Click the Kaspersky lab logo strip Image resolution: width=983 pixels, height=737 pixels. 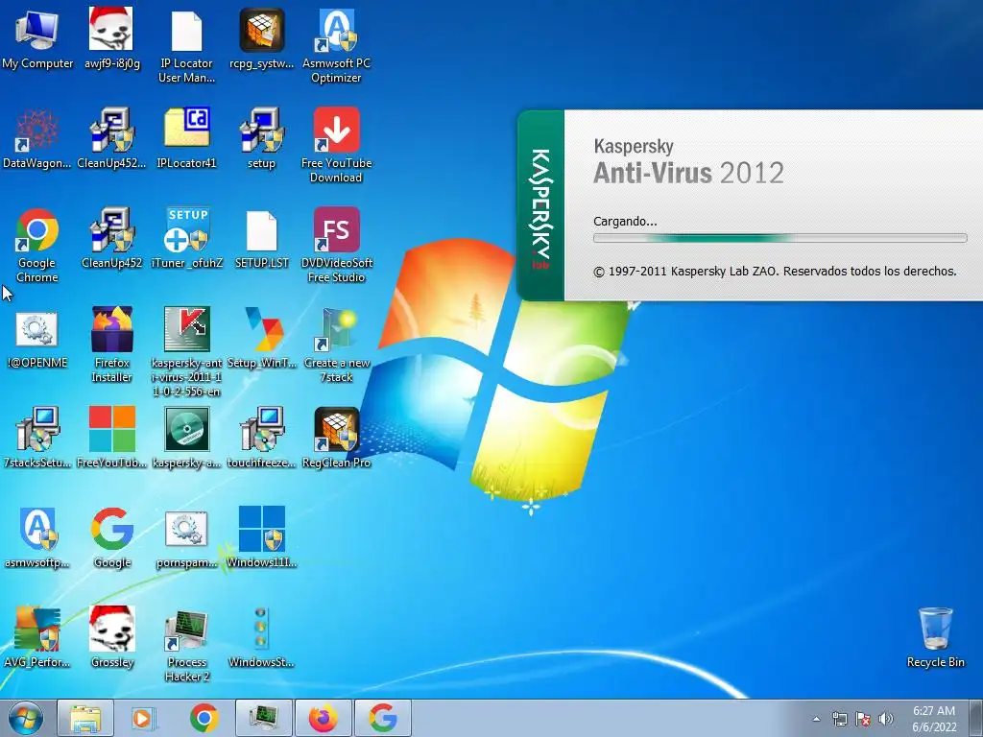pos(540,205)
